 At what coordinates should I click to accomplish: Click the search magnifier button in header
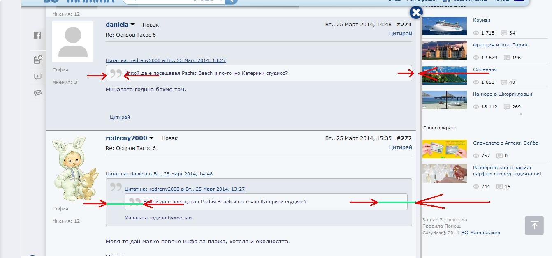[232, 1]
